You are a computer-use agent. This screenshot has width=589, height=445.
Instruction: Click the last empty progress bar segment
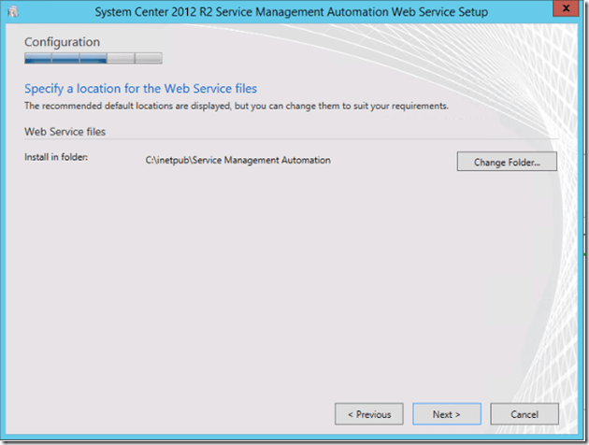[148, 58]
